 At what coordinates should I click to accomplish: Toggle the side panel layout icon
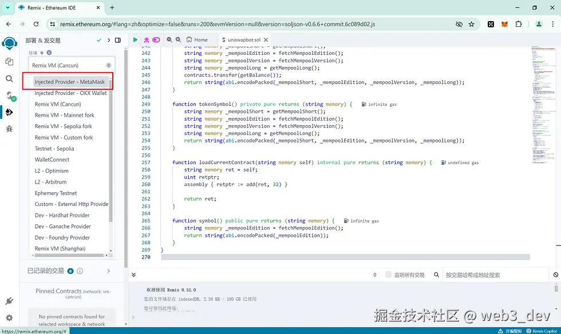(x=118, y=40)
